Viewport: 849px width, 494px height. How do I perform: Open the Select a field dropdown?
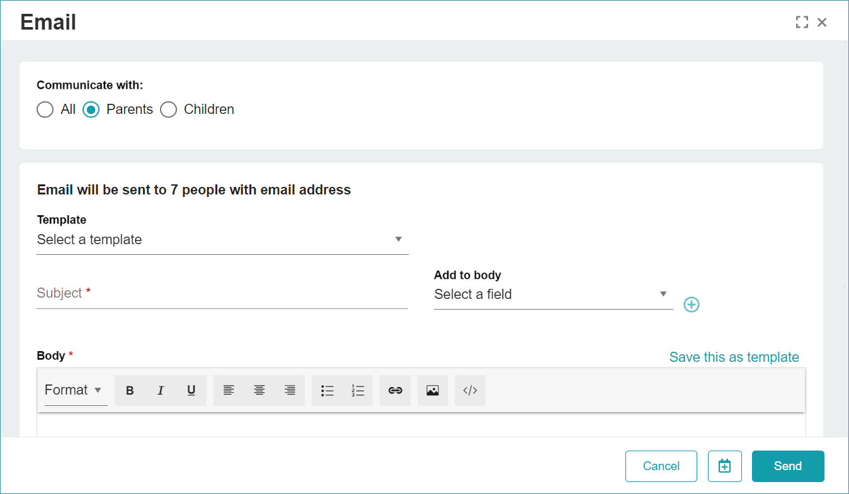pos(553,295)
